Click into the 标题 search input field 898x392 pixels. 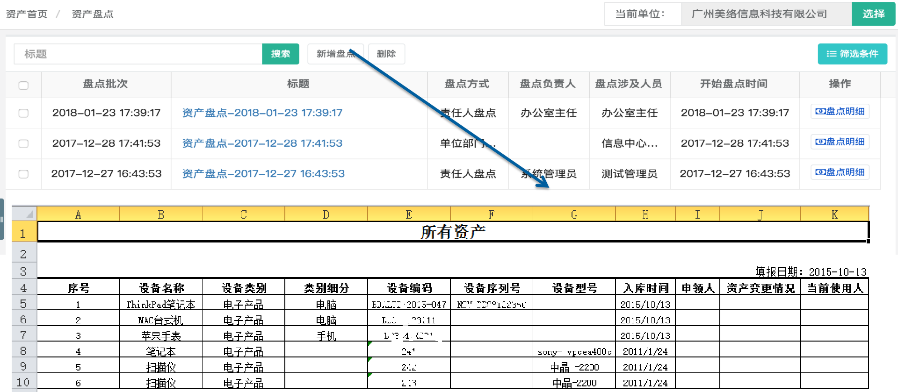pyautogui.click(x=138, y=54)
